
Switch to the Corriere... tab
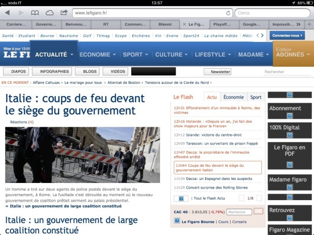click(x=16, y=24)
